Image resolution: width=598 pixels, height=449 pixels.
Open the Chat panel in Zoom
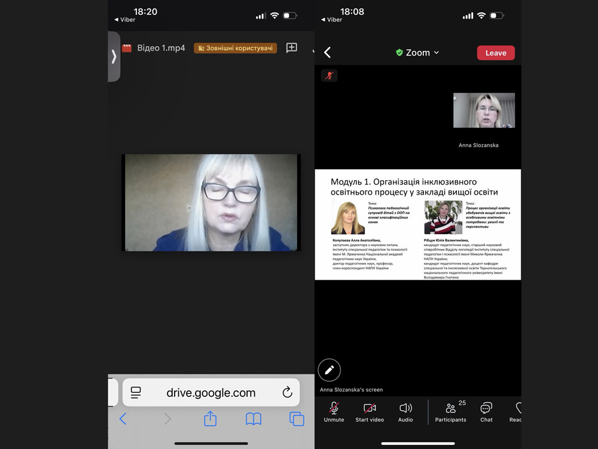(486, 411)
